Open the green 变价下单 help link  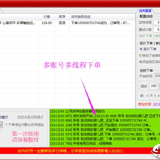click(145, 36)
